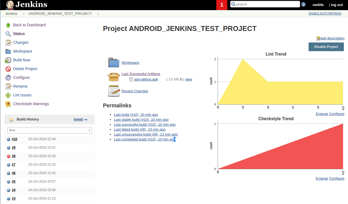Click the Build Now clock icon

[8, 60]
